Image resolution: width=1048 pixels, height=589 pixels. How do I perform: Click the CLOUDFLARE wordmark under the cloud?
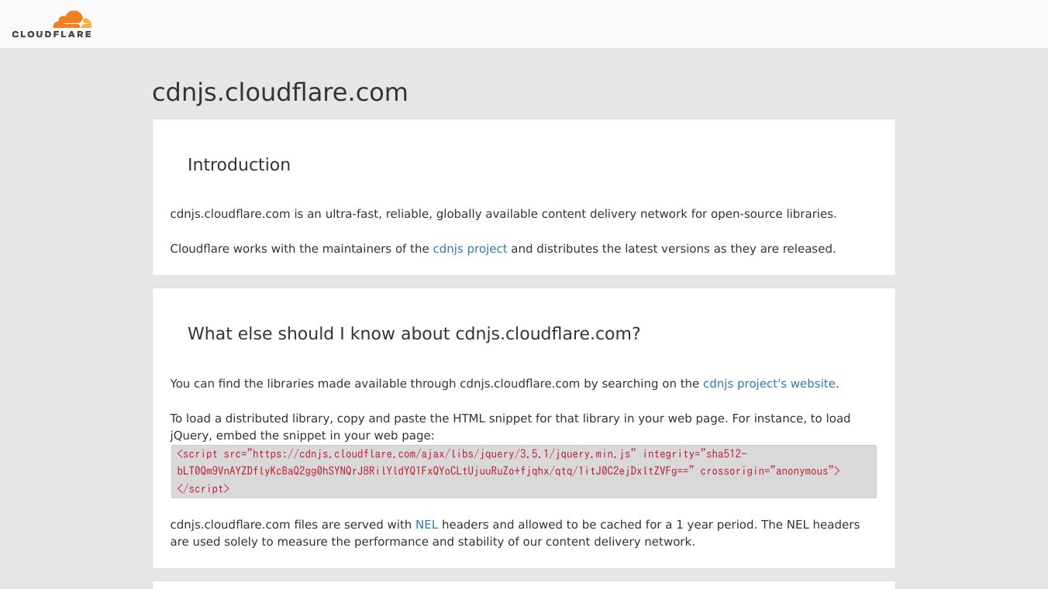(52, 34)
